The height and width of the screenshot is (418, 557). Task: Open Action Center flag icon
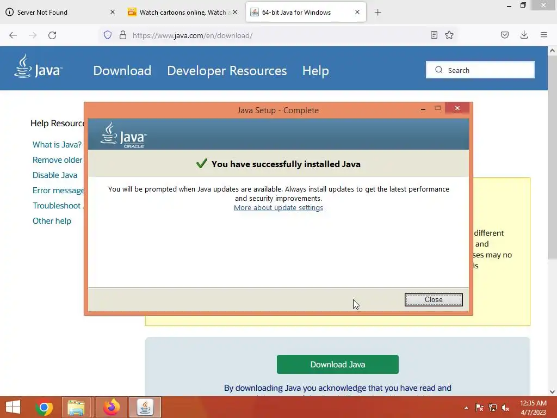479,408
